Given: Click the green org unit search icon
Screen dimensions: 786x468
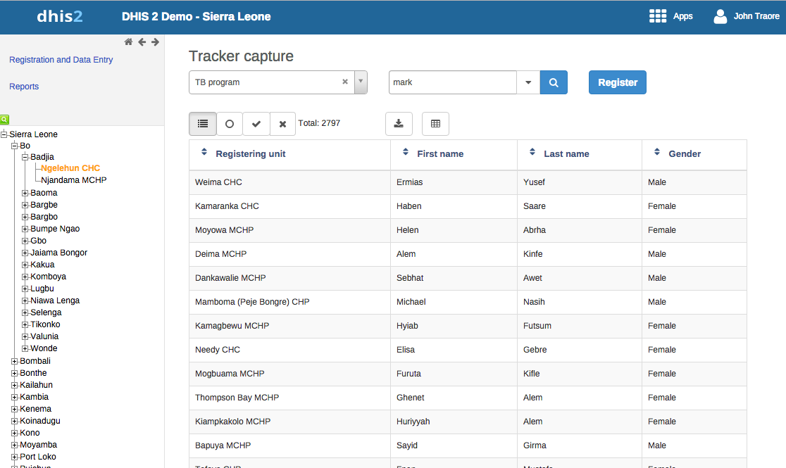Looking at the screenshot, I should tap(4, 120).
